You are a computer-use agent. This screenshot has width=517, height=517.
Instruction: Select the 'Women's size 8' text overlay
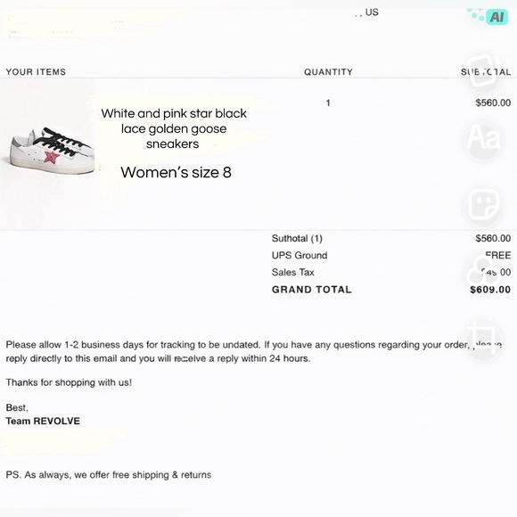176,172
